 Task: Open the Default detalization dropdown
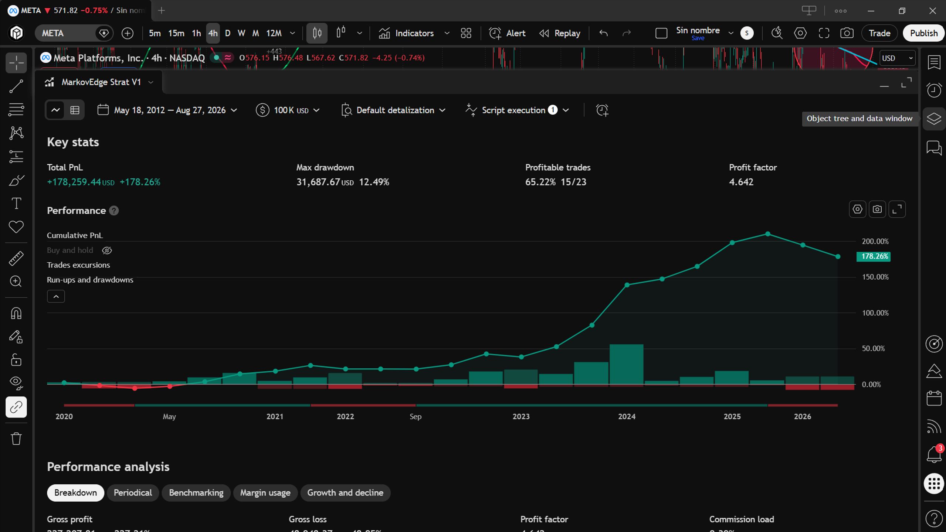[x=393, y=110]
